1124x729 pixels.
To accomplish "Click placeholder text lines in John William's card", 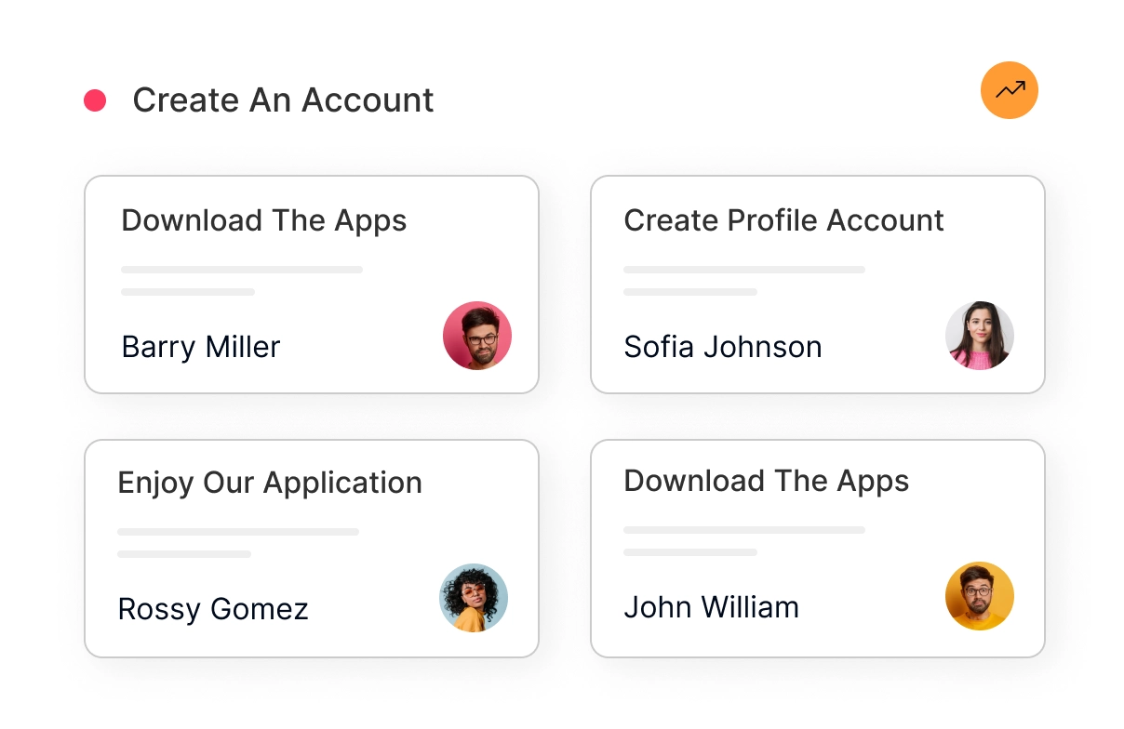I will point(744,541).
